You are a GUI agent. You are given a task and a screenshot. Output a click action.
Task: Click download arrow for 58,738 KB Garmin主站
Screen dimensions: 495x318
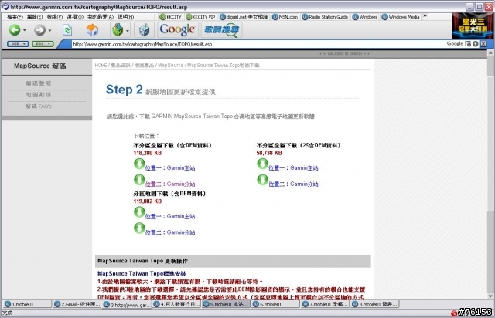(x=263, y=164)
